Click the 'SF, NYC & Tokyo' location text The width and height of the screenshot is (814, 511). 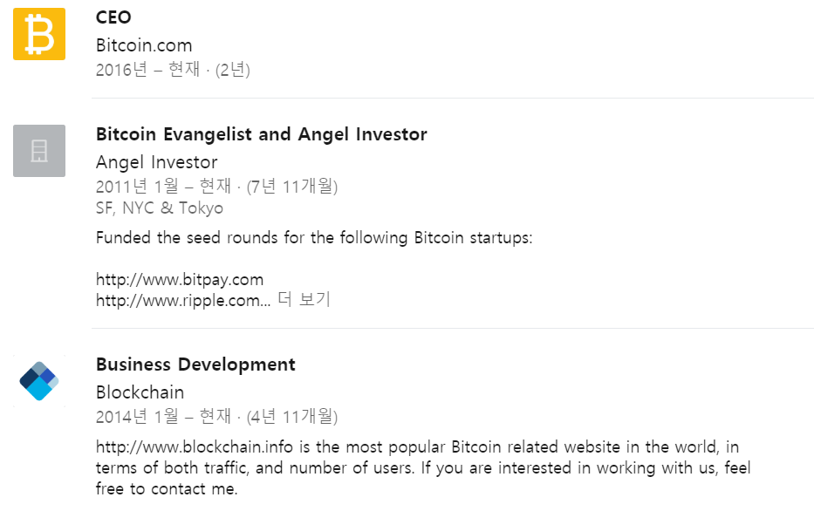click(160, 208)
